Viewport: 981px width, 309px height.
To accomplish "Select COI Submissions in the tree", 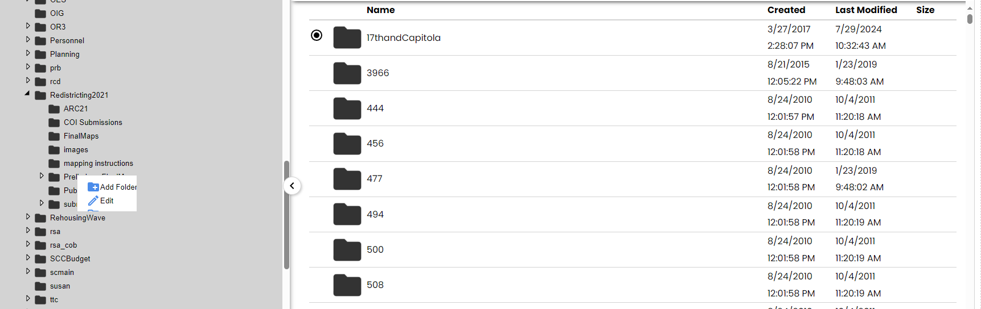I will click(93, 122).
